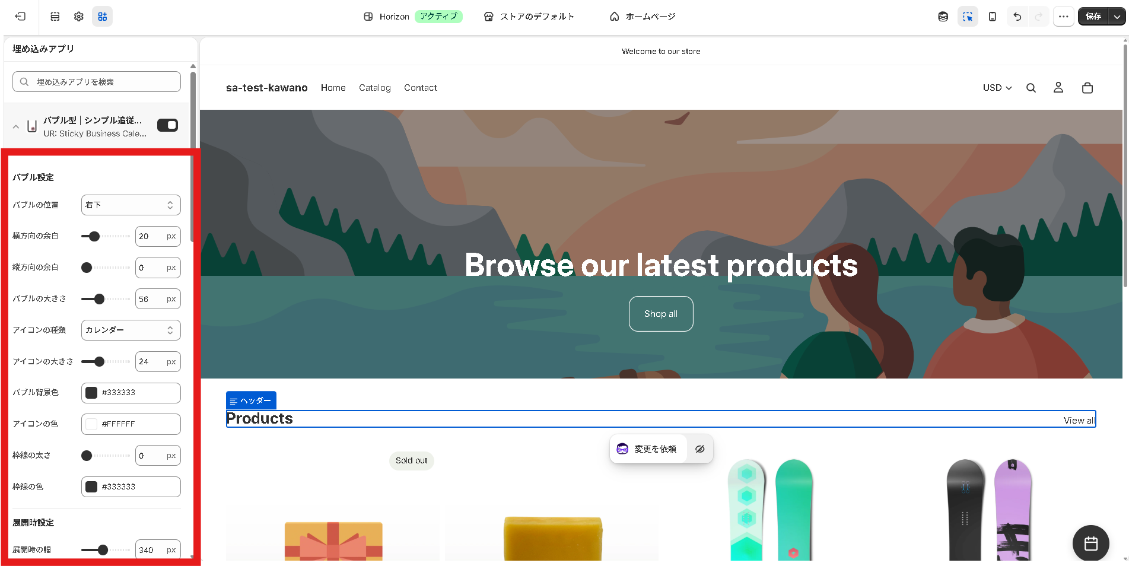Viewport: 1129px width, 566px height.
Task: Click the sa-test-kawano store name
Action: [266, 88]
